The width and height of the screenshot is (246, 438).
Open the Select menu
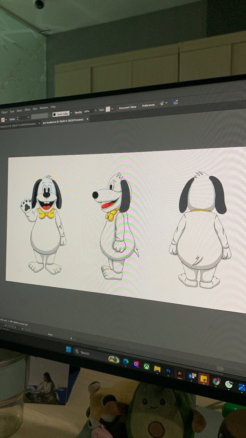click(x=19, y=111)
